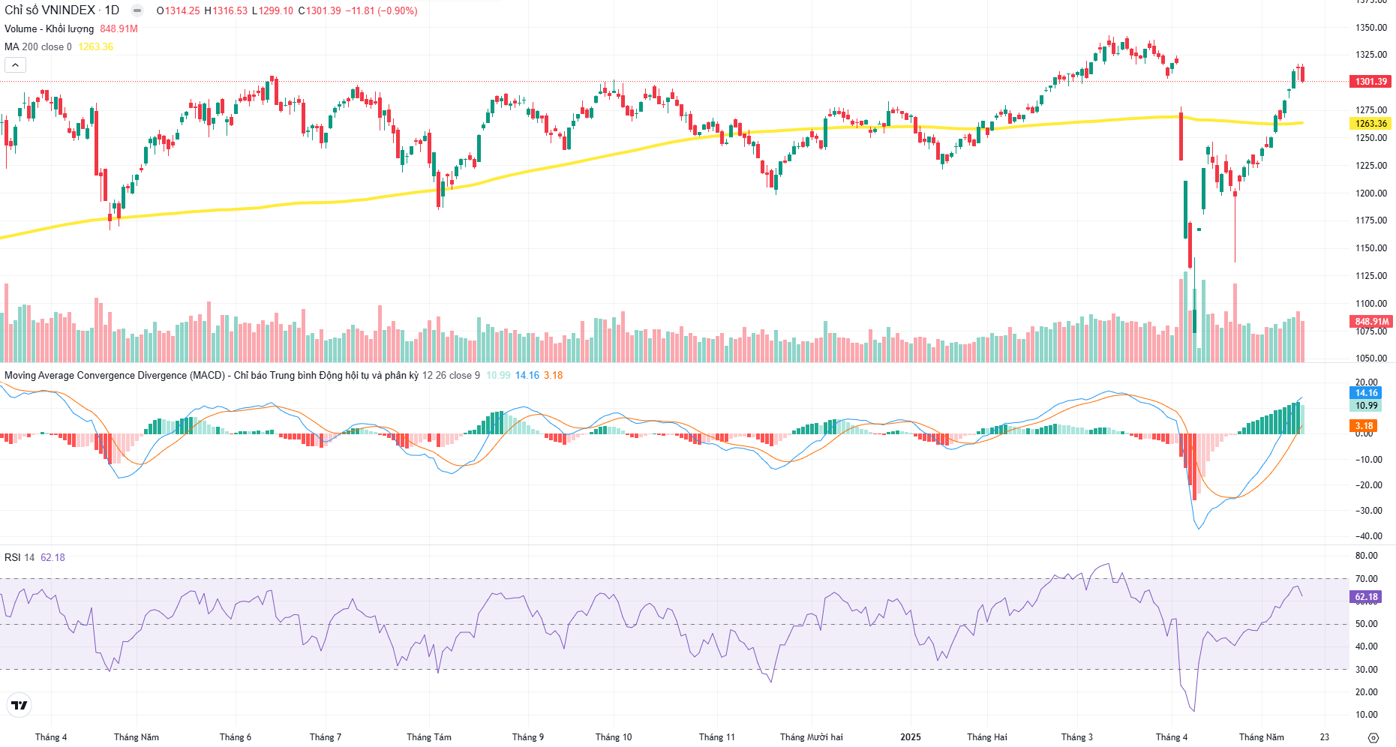Click the Tháng 10 time axis label
The height and width of the screenshot is (747, 1396).
(x=614, y=737)
